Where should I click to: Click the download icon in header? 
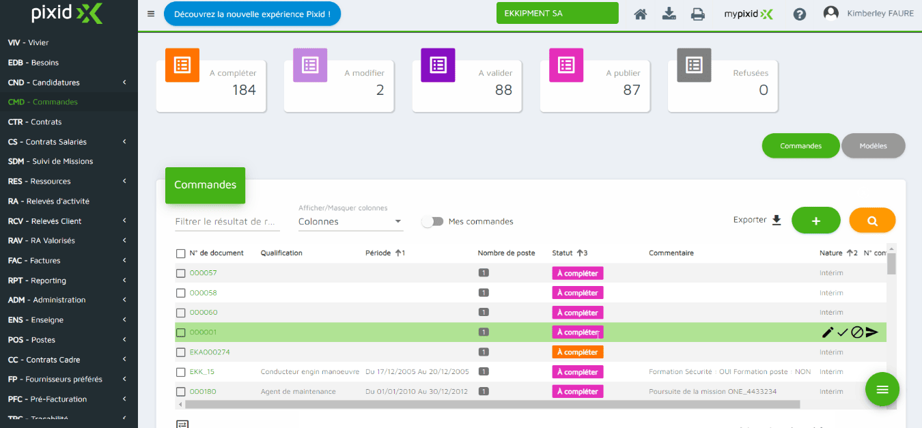(669, 14)
